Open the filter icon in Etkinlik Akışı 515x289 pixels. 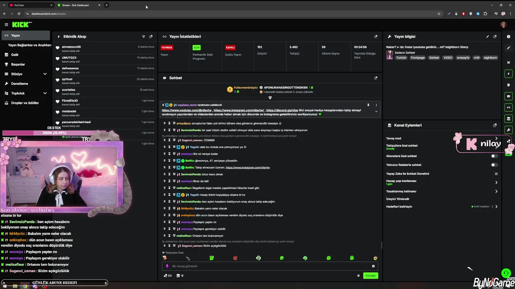pyautogui.click(x=144, y=37)
